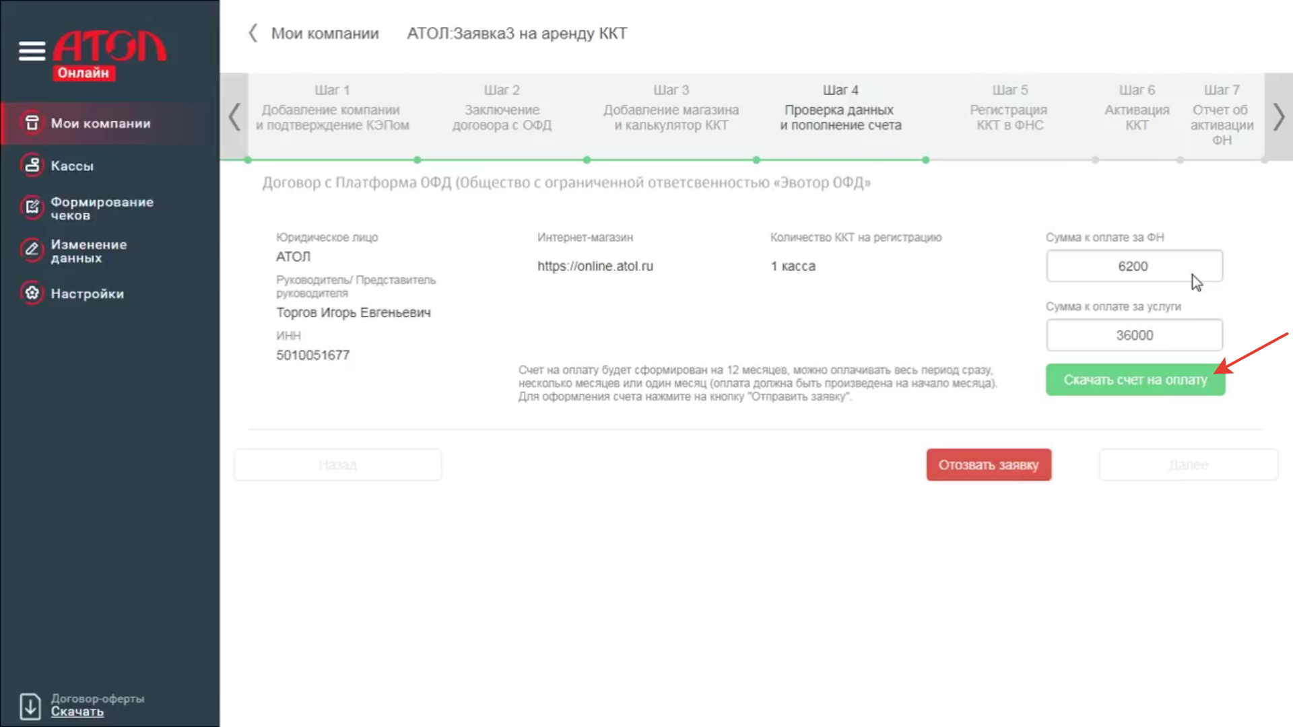Click the Сумма к оплате за услуги field

tap(1134, 335)
